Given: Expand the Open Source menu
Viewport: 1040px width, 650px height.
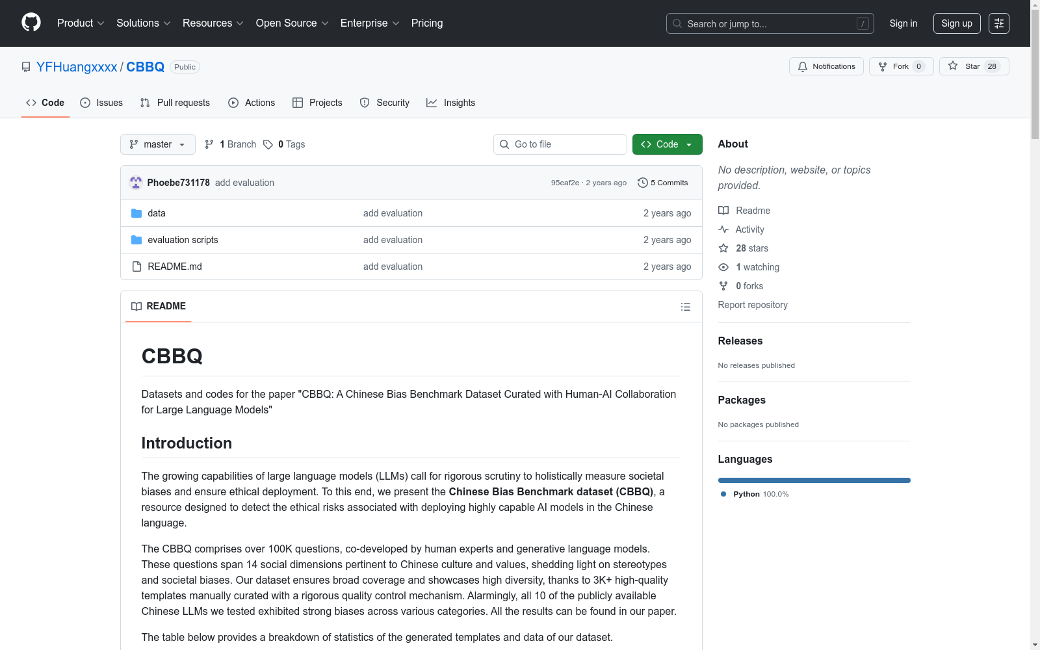Looking at the screenshot, I should click(x=292, y=23).
